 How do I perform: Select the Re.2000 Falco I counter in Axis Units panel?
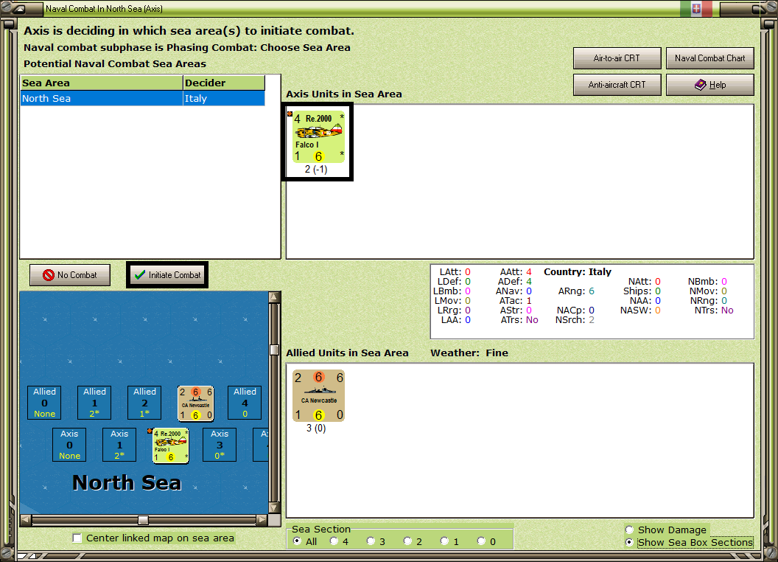[318, 136]
